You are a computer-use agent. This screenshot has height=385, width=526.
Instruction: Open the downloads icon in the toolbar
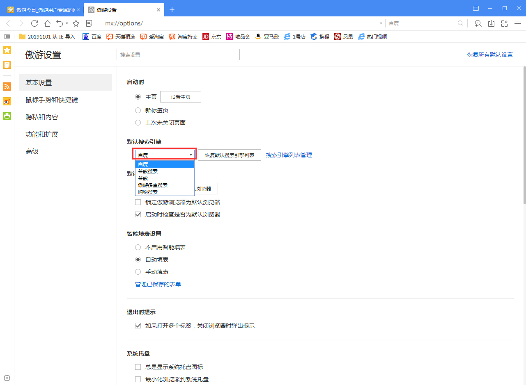[491, 23]
